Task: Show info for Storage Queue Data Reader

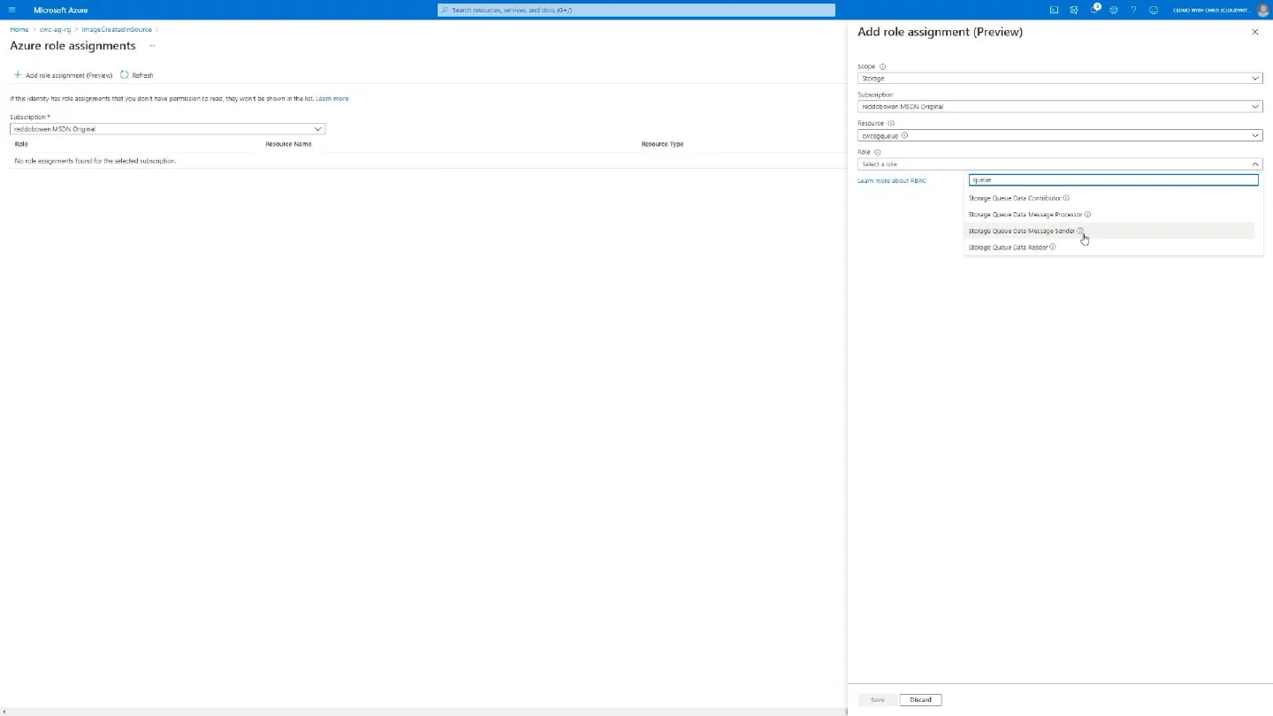Action: (x=1052, y=247)
